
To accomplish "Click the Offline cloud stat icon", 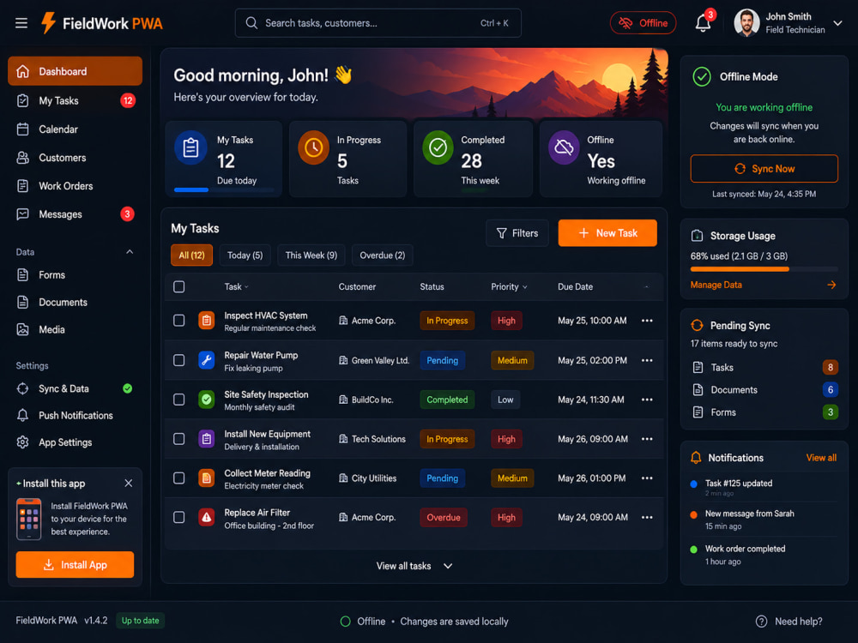I will point(564,147).
